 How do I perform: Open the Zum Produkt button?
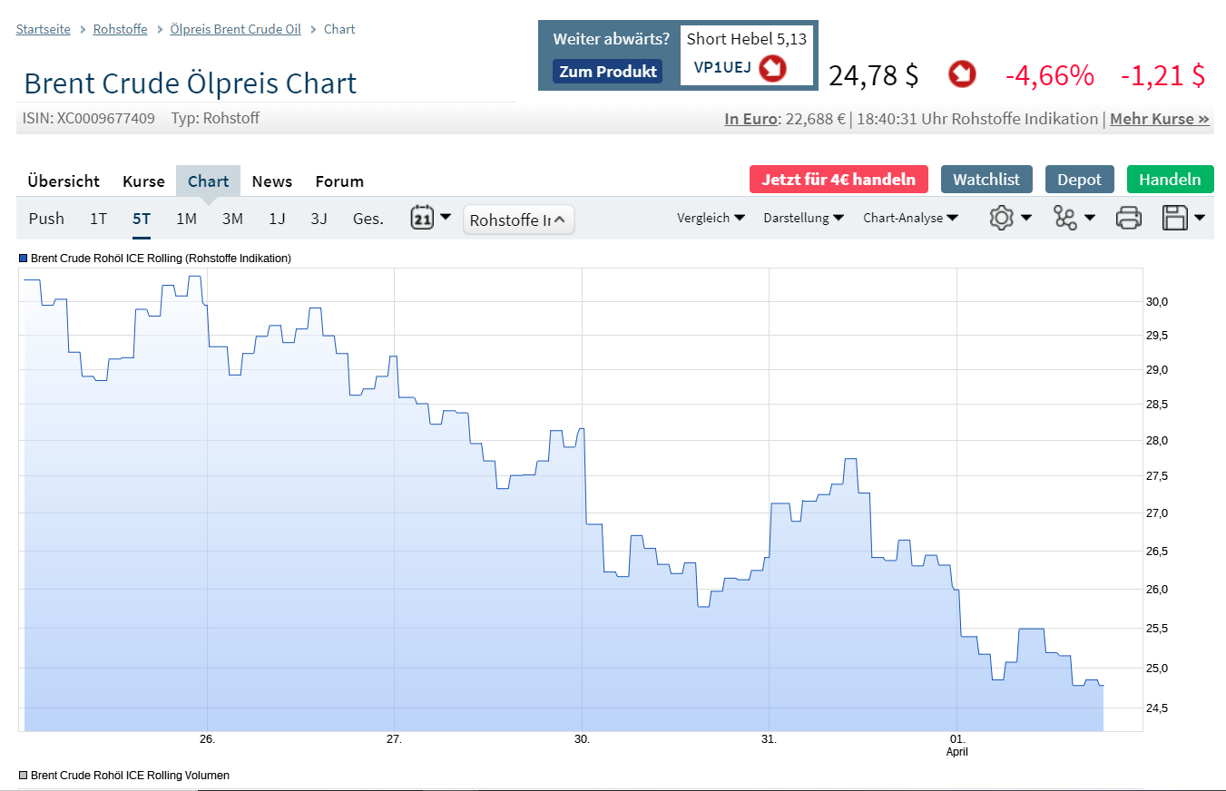click(607, 70)
